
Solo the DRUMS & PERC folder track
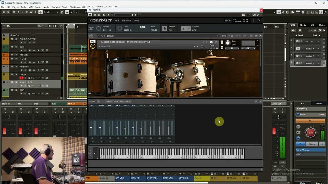[16, 39]
